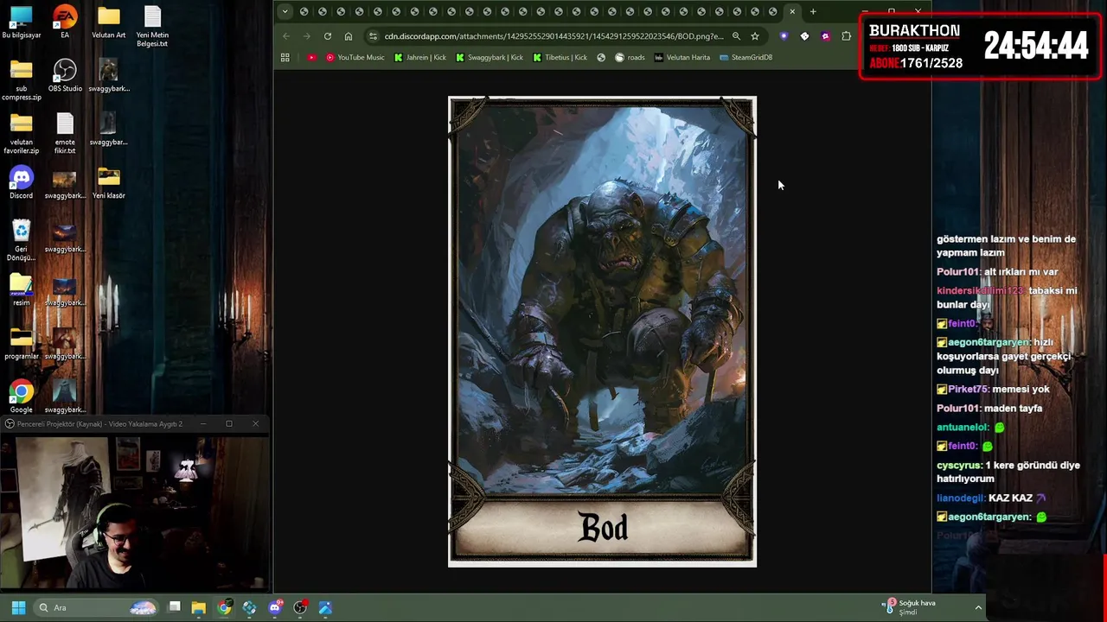Open the Swaggybark | Kick bookmark

[490, 57]
